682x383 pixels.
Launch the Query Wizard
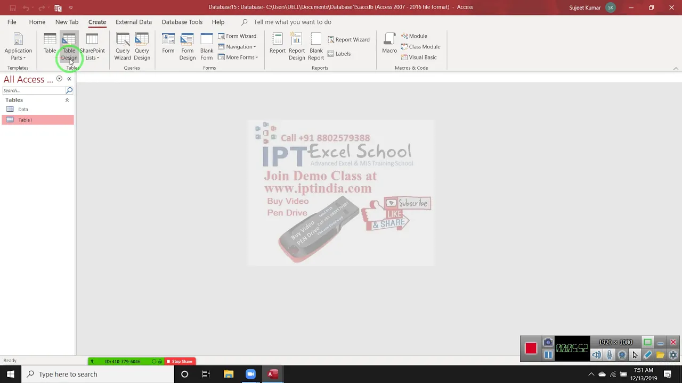pyautogui.click(x=123, y=47)
